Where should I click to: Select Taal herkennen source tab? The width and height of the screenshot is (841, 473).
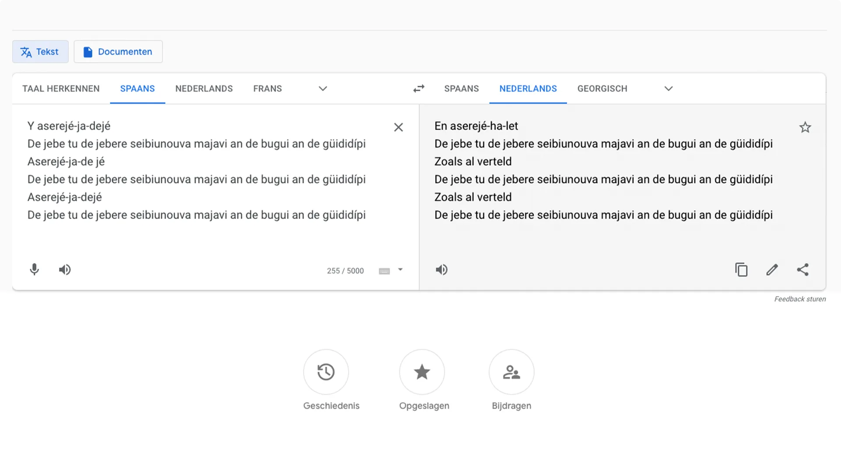61,88
